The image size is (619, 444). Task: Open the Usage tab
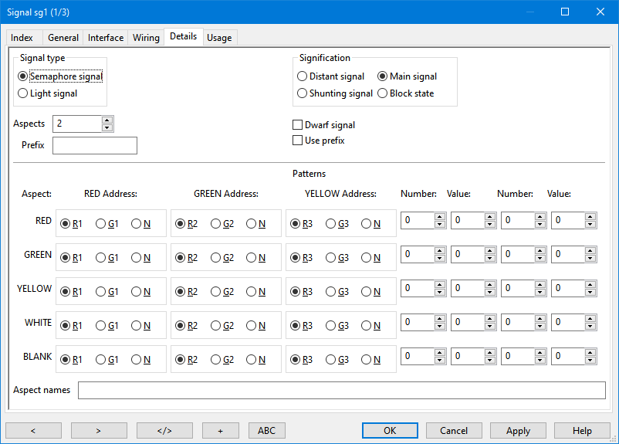[x=219, y=38]
